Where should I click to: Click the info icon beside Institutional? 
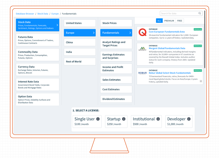tap(158, 119)
